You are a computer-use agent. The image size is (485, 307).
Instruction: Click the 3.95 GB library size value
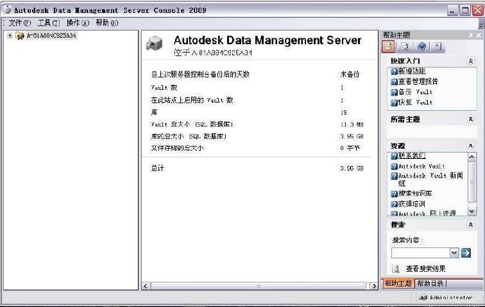click(x=352, y=137)
